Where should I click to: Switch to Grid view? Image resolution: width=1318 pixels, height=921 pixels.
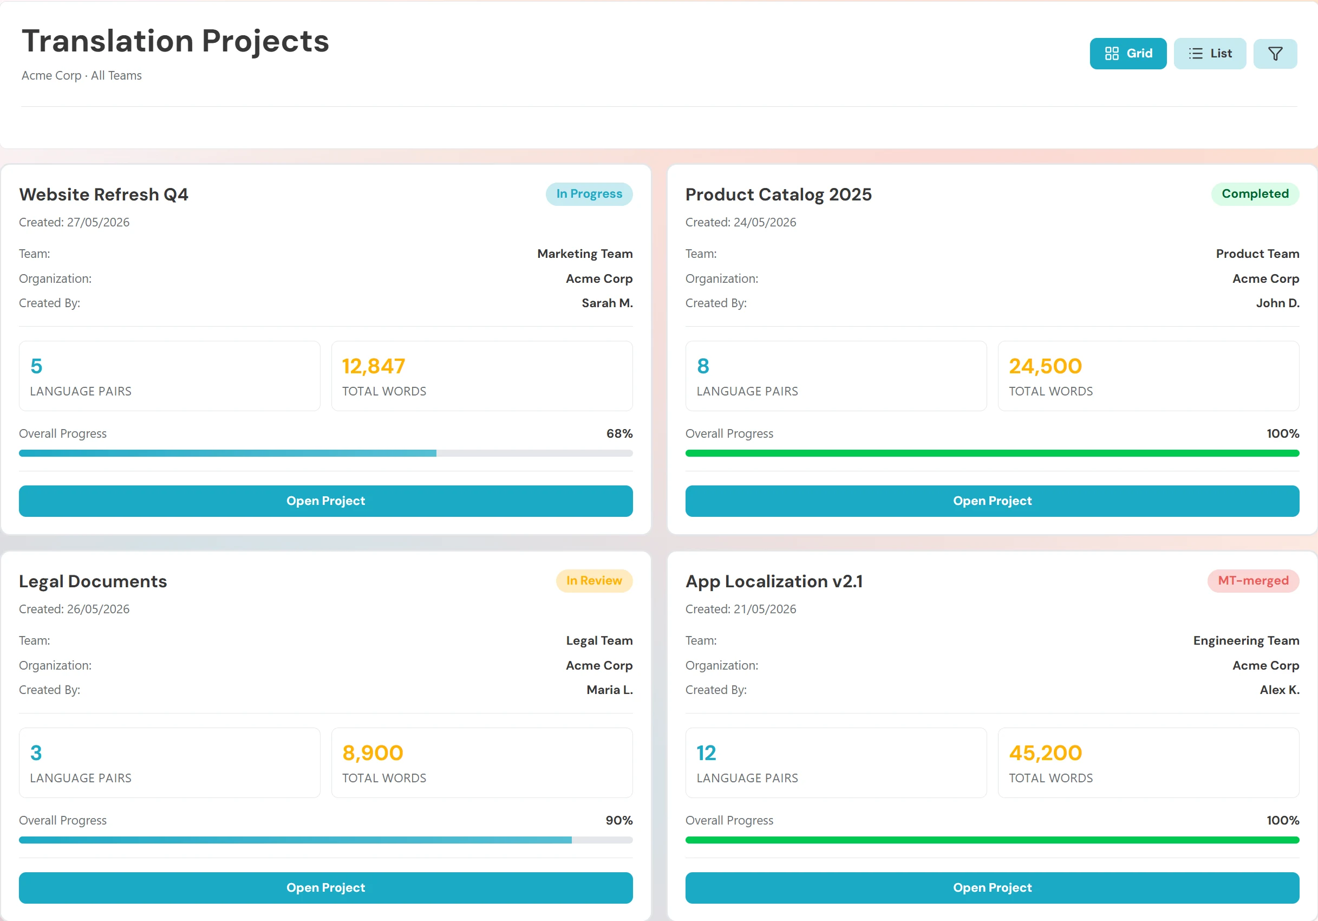click(x=1127, y=54)
